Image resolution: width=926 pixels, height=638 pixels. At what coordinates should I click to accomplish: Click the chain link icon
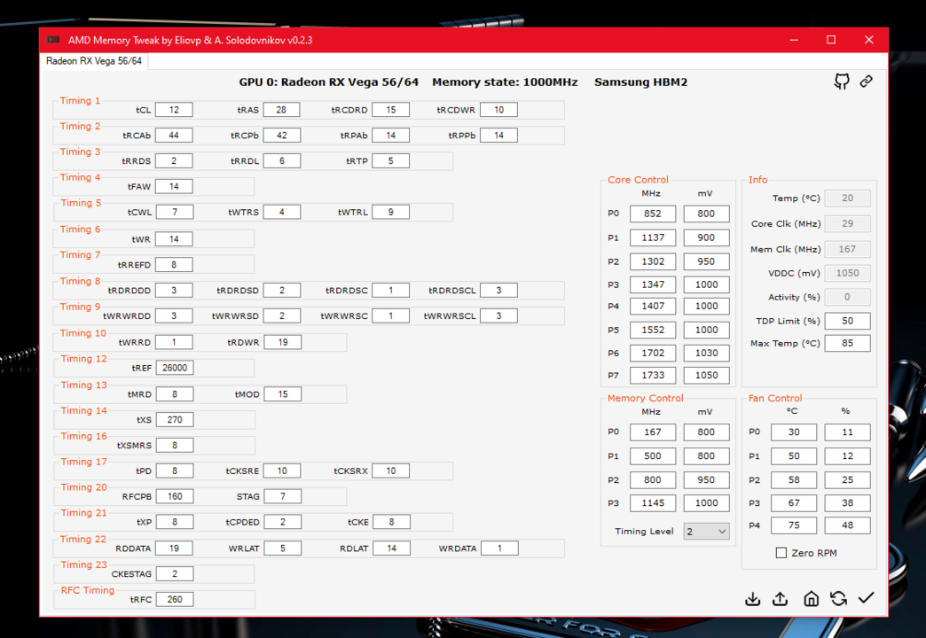[x=867, y=82]
